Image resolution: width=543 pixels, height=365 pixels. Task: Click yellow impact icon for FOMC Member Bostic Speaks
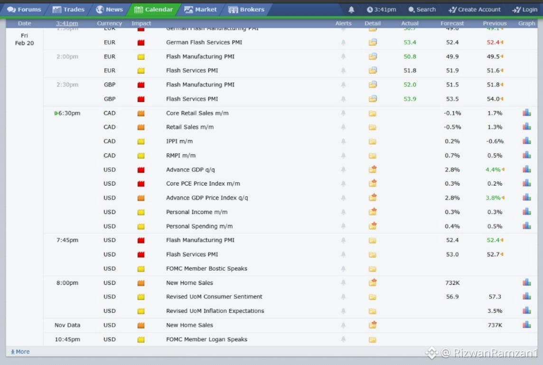[141, 269]
